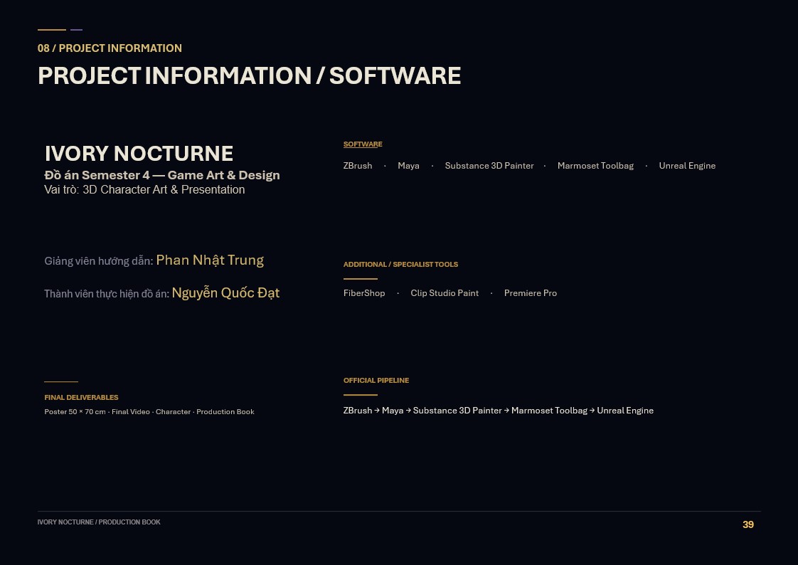Image resolution: width=798 pixels, height=565 pixels.
Task: Click the "Vai trò: 3D Character Art & Presentation" line
Action: [x=144, y=190]
